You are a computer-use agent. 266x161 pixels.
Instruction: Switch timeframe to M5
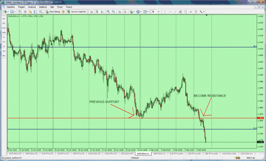point(4,23)
